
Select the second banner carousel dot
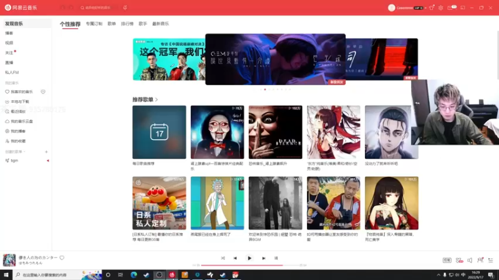tap(265, 90)
